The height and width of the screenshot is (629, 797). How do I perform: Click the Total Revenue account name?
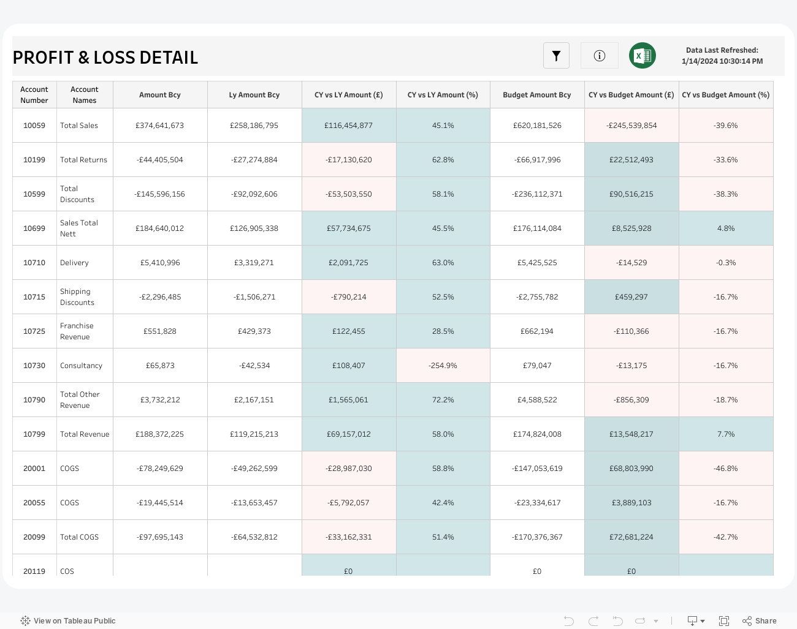[85, 434]
